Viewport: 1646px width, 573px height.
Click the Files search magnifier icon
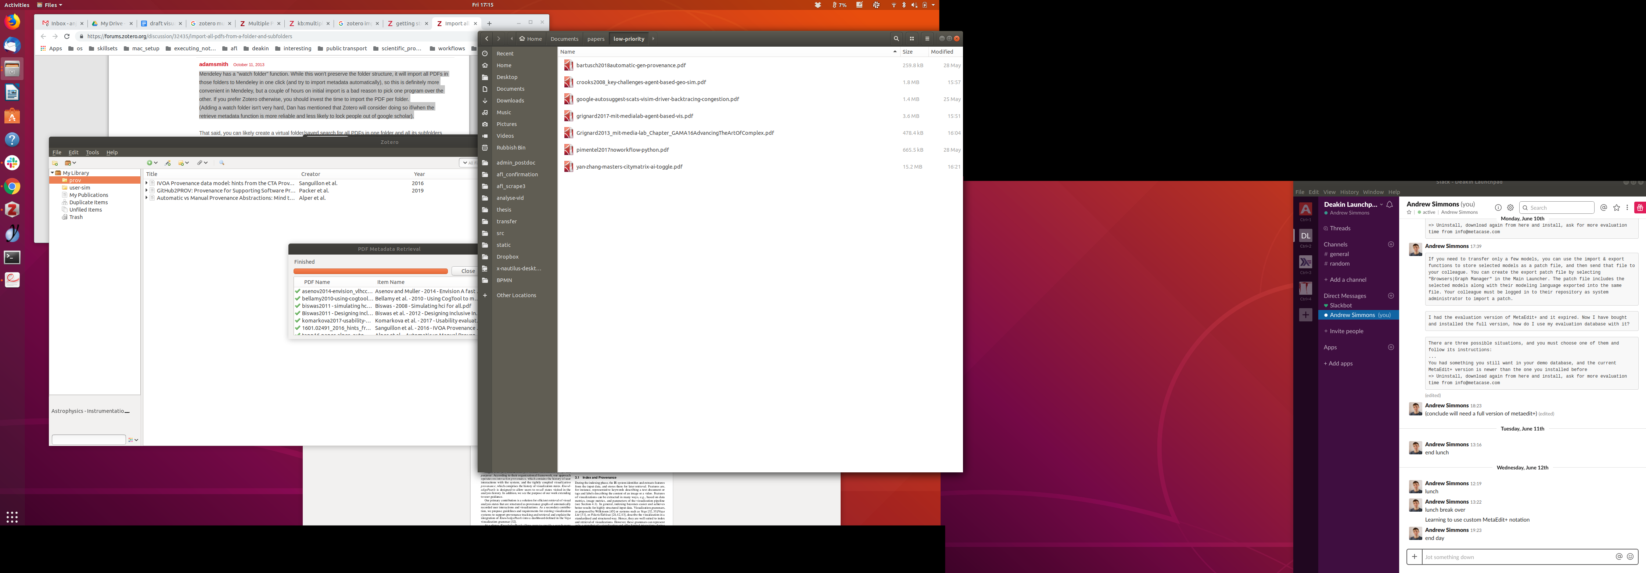tap(896, 39)
